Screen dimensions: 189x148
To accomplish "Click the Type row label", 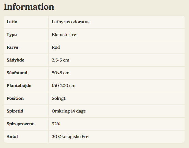I will pyautogui.click(x=12, y=35).
